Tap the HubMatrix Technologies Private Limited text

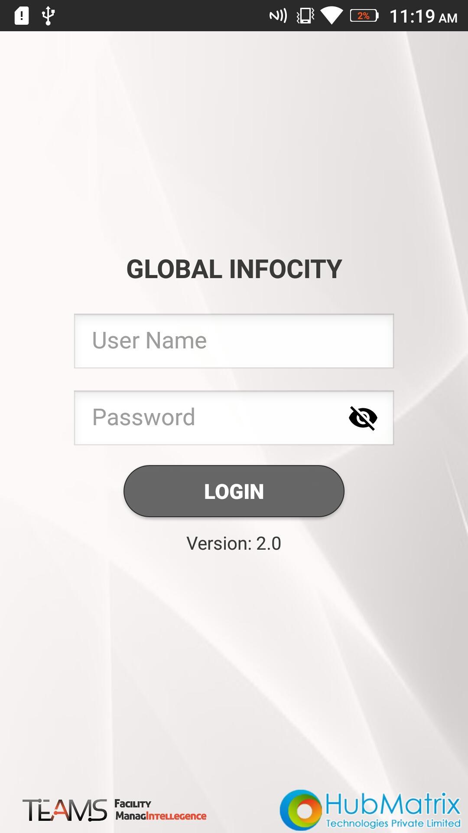click(x=393, y=823)
